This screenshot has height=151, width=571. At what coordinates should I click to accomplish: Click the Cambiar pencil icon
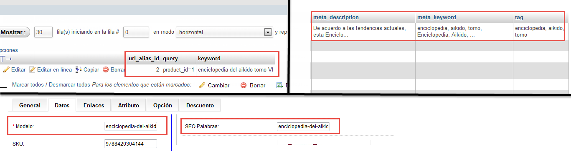click(x=202, y=85)
